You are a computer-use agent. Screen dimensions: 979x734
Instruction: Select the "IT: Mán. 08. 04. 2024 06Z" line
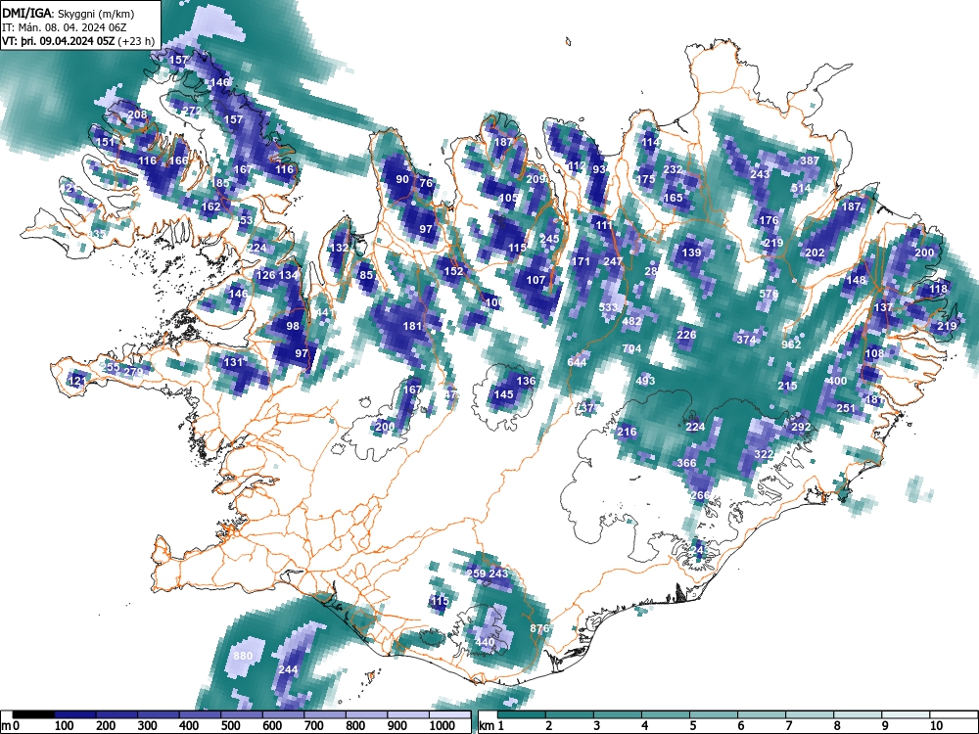[65, 27]
